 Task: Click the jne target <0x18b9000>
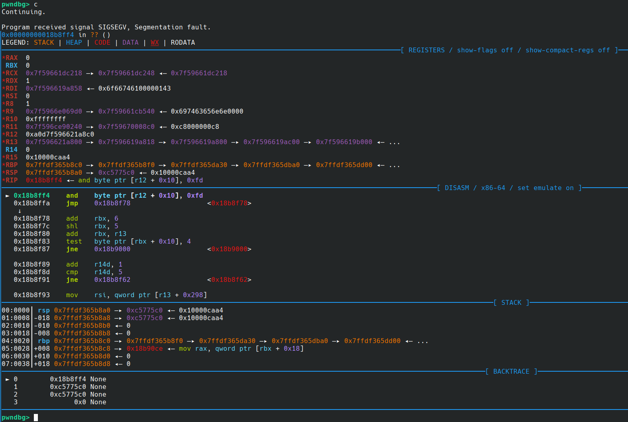pos(229,249)
